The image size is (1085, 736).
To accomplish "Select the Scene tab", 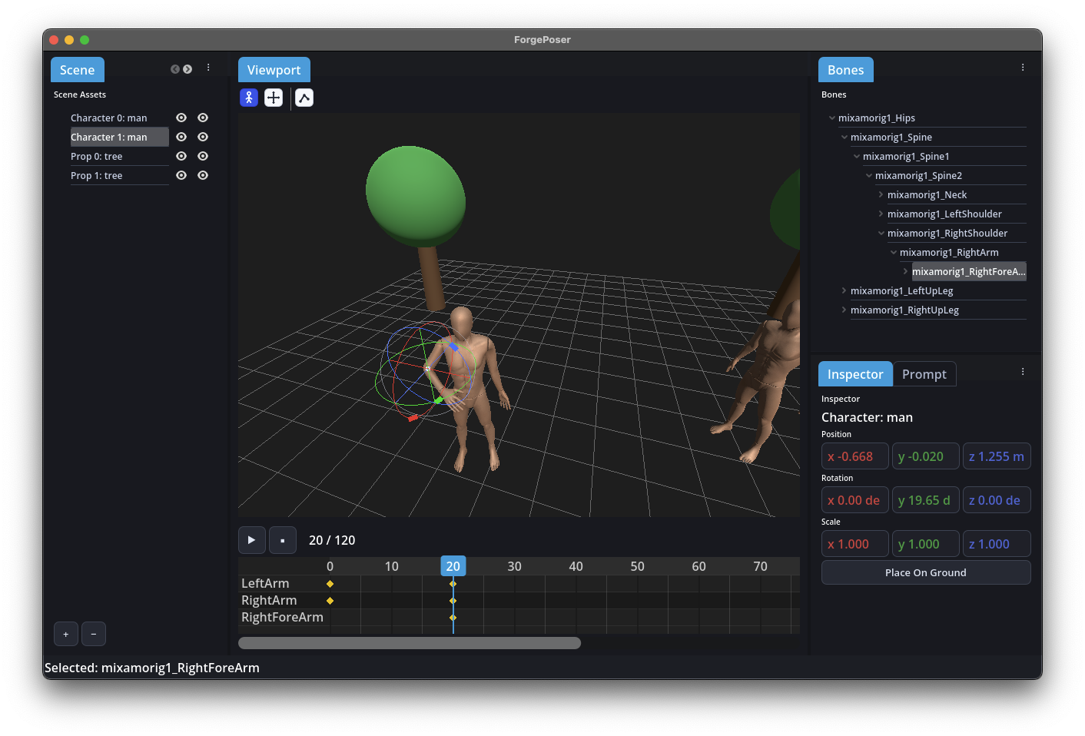I will (x=77, y=70).
